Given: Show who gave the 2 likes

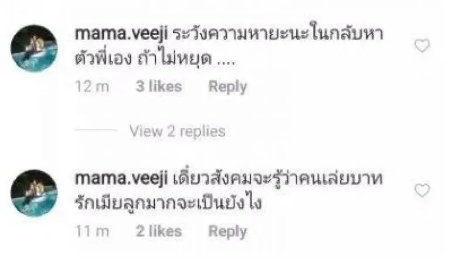Looking at the screenshot, I should 159,231.
